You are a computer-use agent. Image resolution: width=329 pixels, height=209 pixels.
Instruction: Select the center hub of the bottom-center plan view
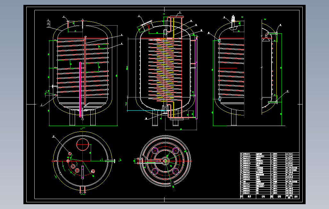pyautogui.click(x=165, y=161)
